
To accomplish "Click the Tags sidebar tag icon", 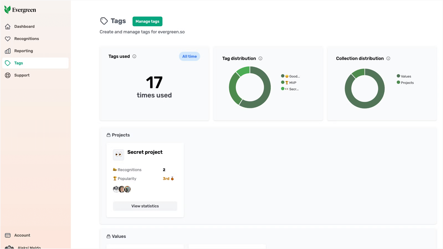I will coord(8,63).
